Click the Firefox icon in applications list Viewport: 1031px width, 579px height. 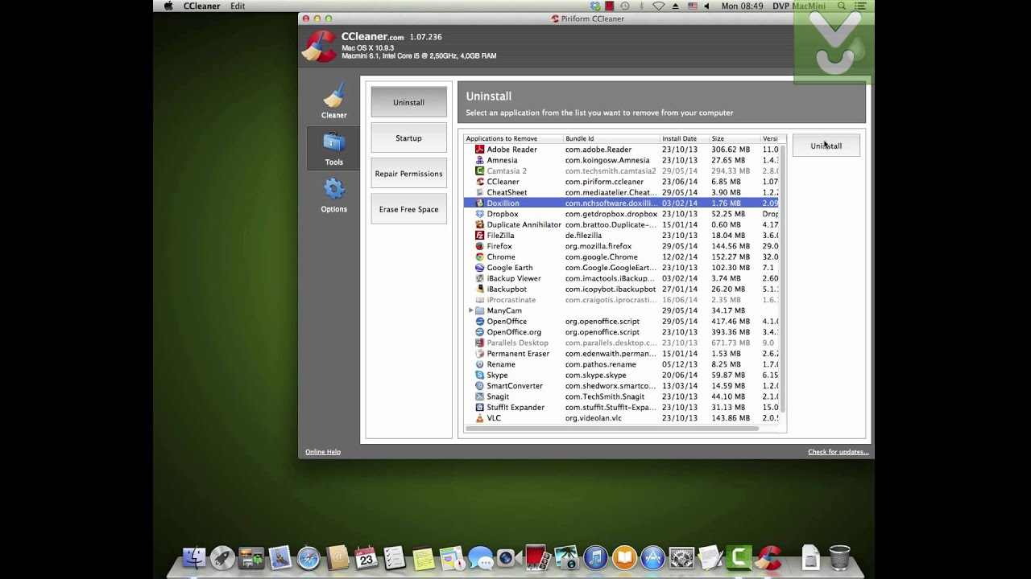479,246
